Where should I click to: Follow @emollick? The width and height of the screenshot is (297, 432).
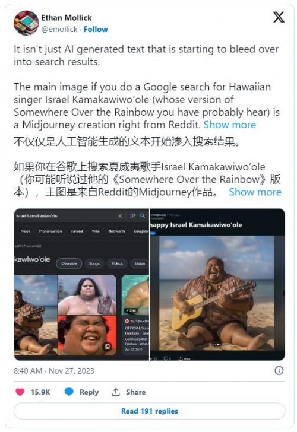click(96, 29)
